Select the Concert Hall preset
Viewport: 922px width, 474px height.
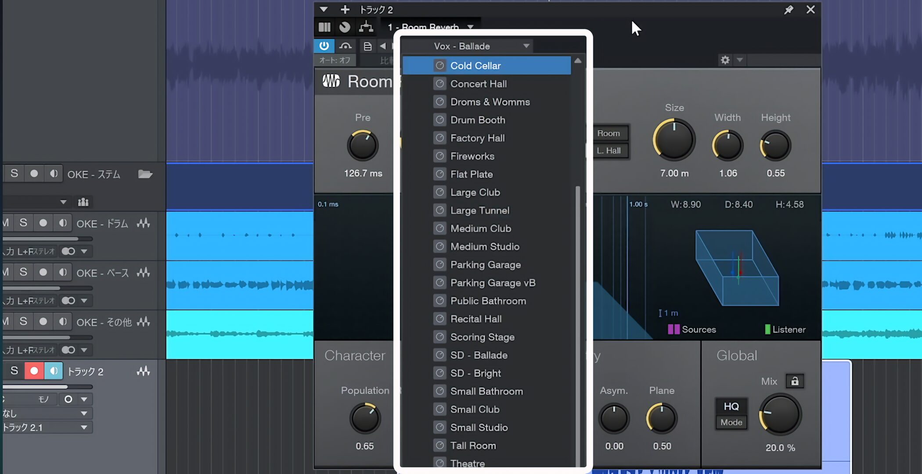[x=478, y=84]
